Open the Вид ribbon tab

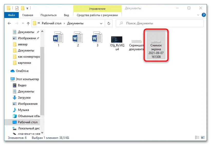point(66,15)
